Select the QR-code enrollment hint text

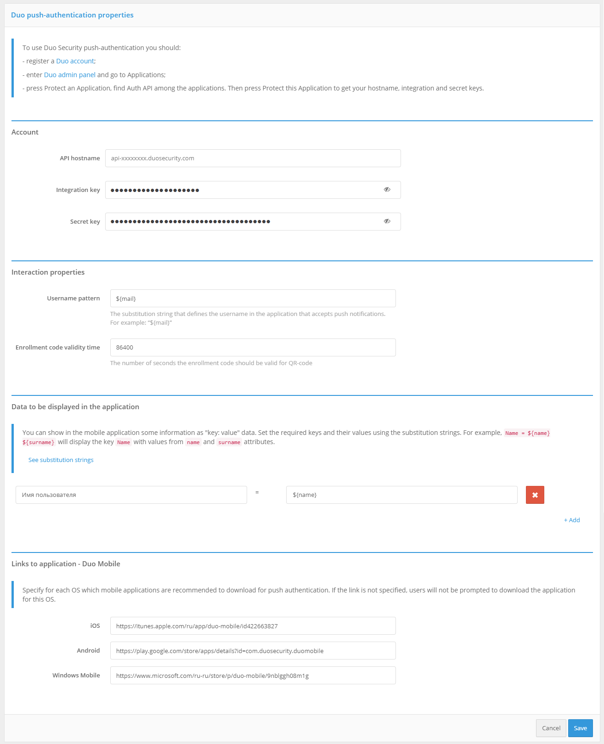pyautogui.click(x=211, y=363)
